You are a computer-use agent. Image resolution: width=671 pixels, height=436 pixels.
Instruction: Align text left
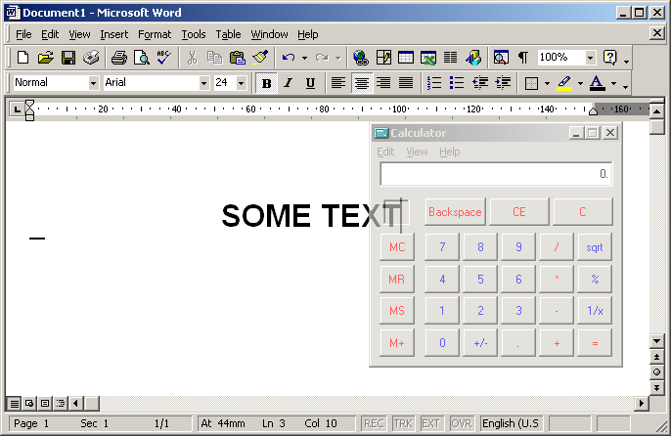[x=338, y=82]
